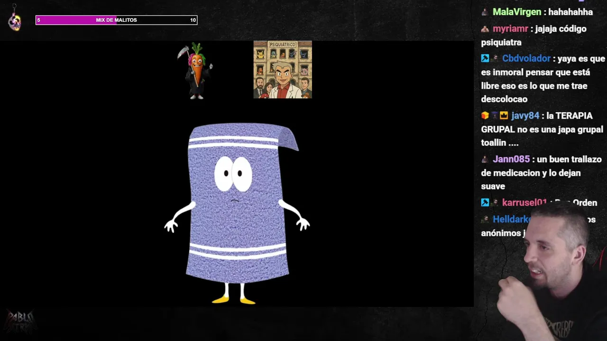Click the carrot reaper character image
607x341 pixels.
pyautogui.click(x=195, y=71)
